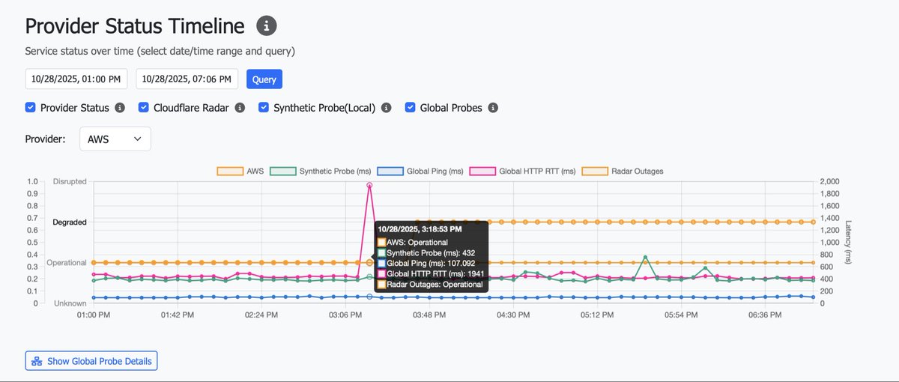The image size is (899, 382).
Task: Click the 'Provider Status Timeline' heading
Action: pos(135,26)
